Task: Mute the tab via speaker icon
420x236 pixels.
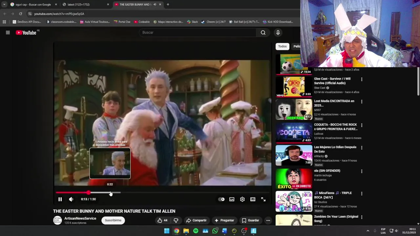Action: (x=155, y=5)
